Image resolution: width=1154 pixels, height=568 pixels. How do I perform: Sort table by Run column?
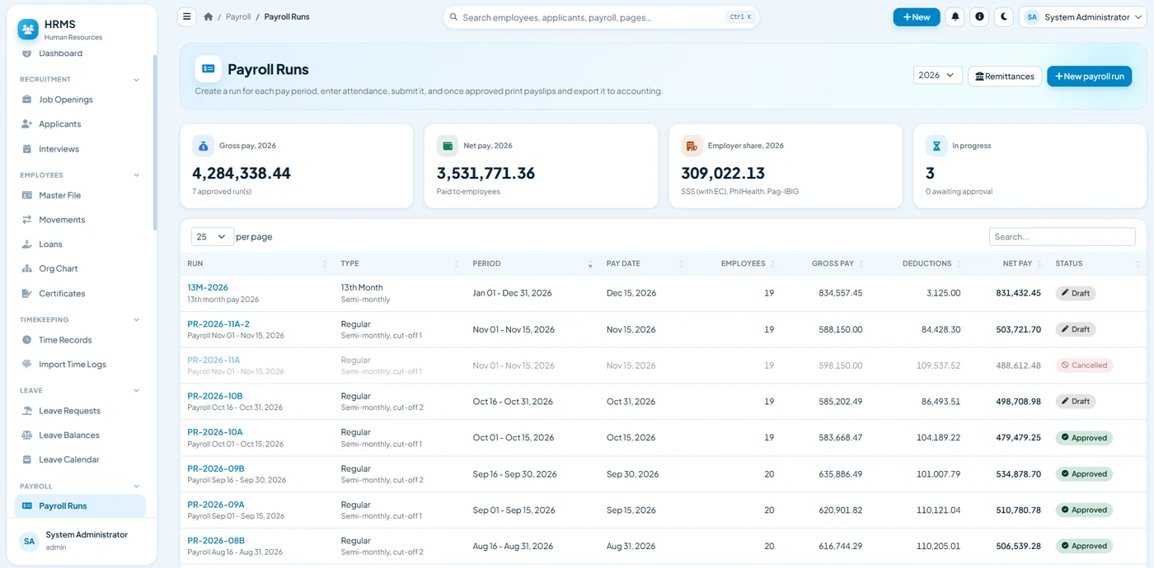click(257, 263)
